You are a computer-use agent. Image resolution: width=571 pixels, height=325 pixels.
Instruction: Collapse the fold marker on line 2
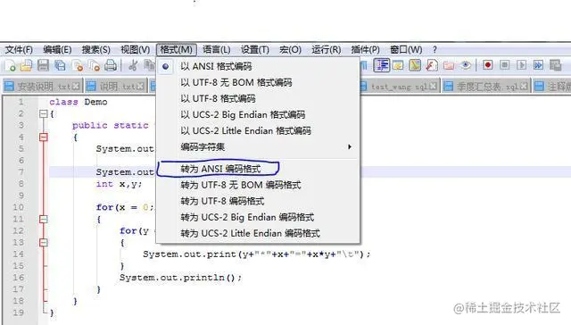point(44,114)
